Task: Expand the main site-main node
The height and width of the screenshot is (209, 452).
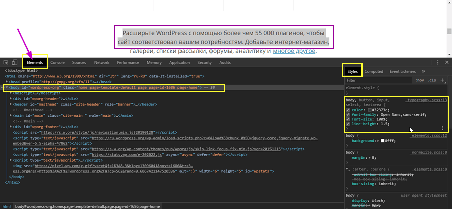Action: pos(11,116)
